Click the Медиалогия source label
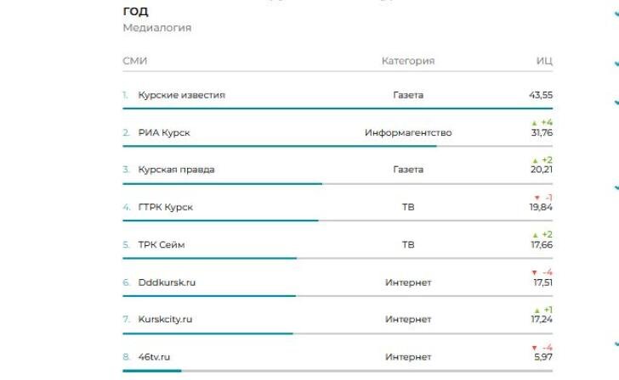This screenshot has width=619, height=380. coord(156,28)
